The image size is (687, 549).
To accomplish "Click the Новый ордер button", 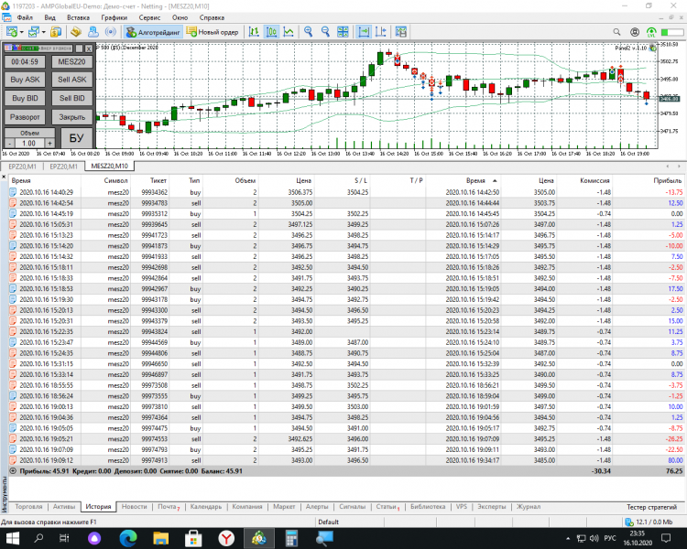I will [213, 32].
